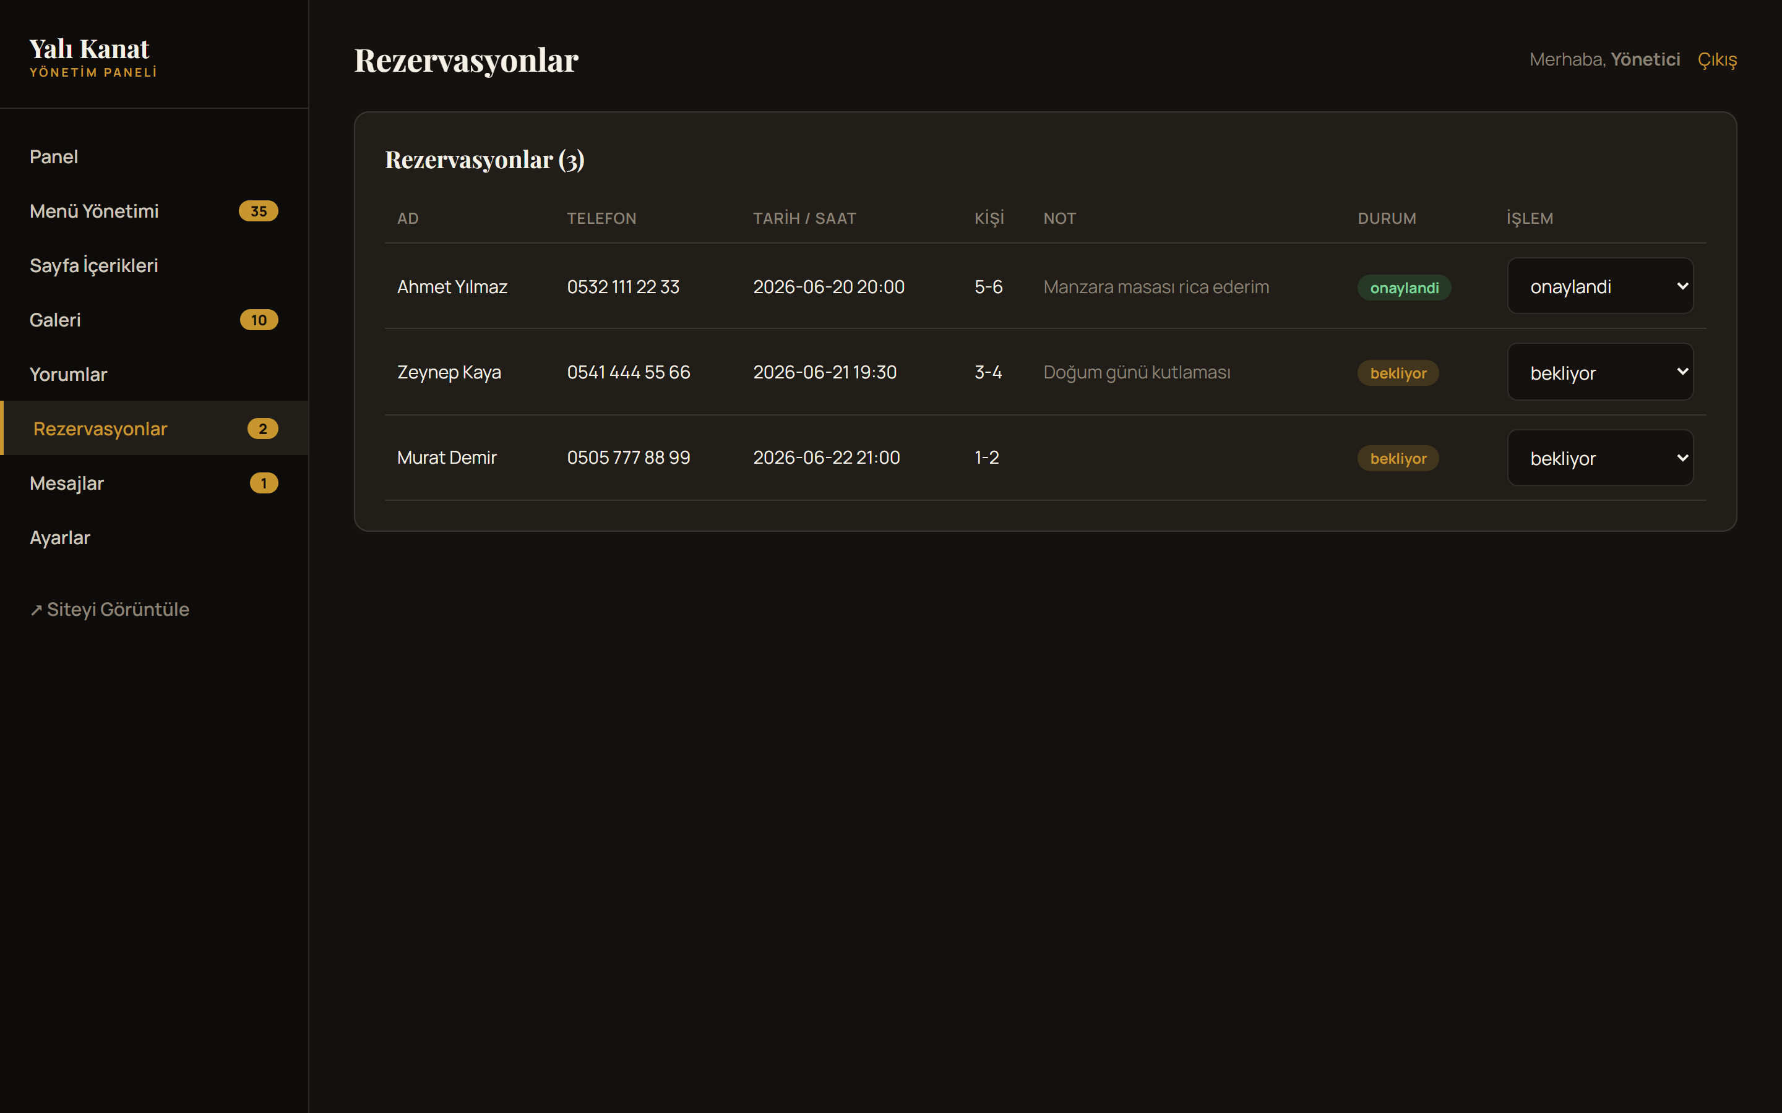Viewport: 1782px width, 1113px height.
Task: Open status dropdown for Murat Demir
Action: (x=1600, y=458)
